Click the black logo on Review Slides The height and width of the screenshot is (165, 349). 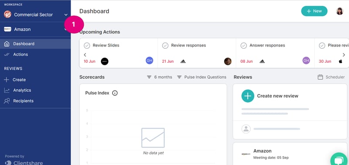pyautogui.click(x=105, y=61)
